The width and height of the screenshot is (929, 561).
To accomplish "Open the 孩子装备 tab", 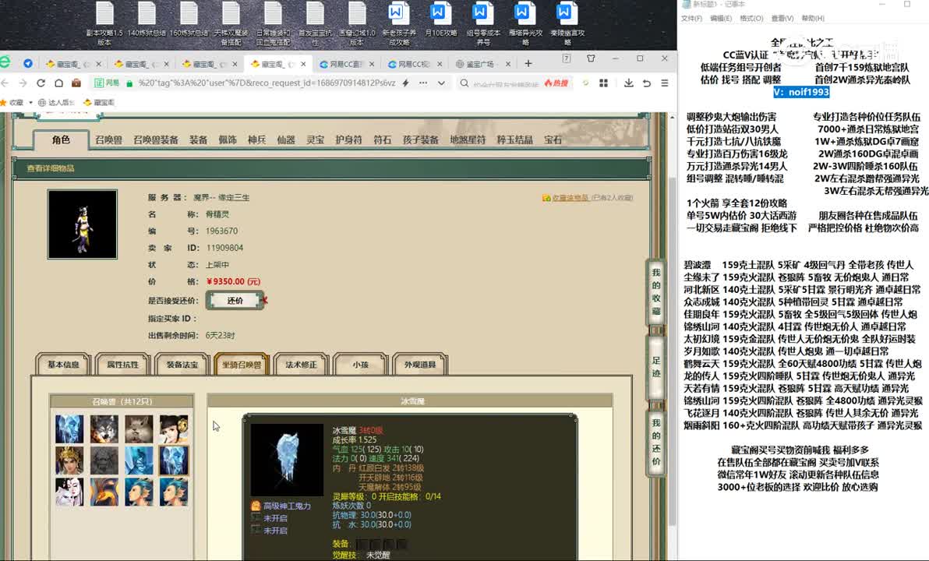I will click(x=421, y=139).
